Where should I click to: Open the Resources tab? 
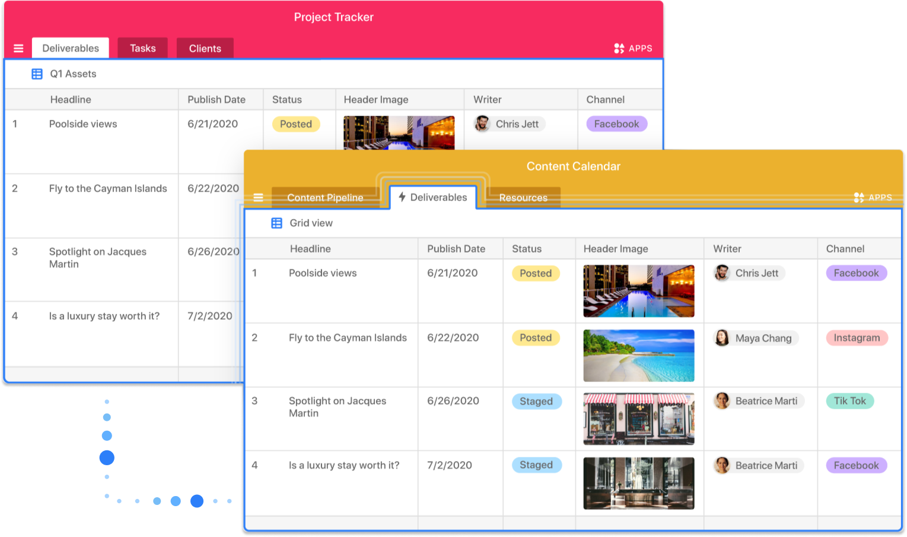(523, 198)
